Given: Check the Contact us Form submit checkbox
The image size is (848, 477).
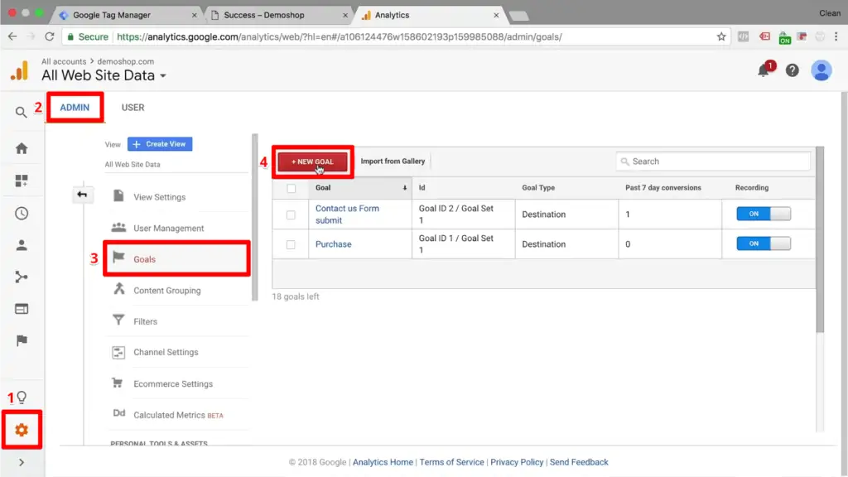Looking at the screenshot, I should 291,213.
